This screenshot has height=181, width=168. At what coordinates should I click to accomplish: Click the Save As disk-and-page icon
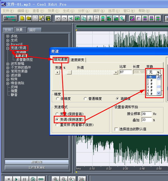[x=42, y=18]
